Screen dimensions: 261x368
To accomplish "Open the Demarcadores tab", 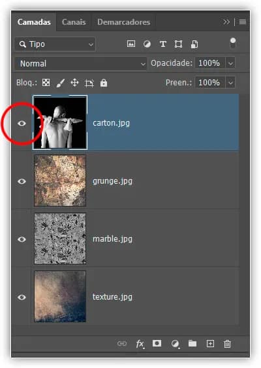I will tap(124, 22).
